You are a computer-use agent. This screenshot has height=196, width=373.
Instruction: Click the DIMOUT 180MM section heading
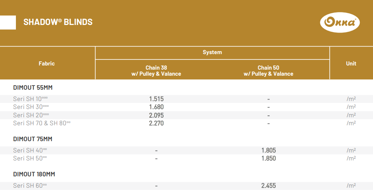click(34, 174)
